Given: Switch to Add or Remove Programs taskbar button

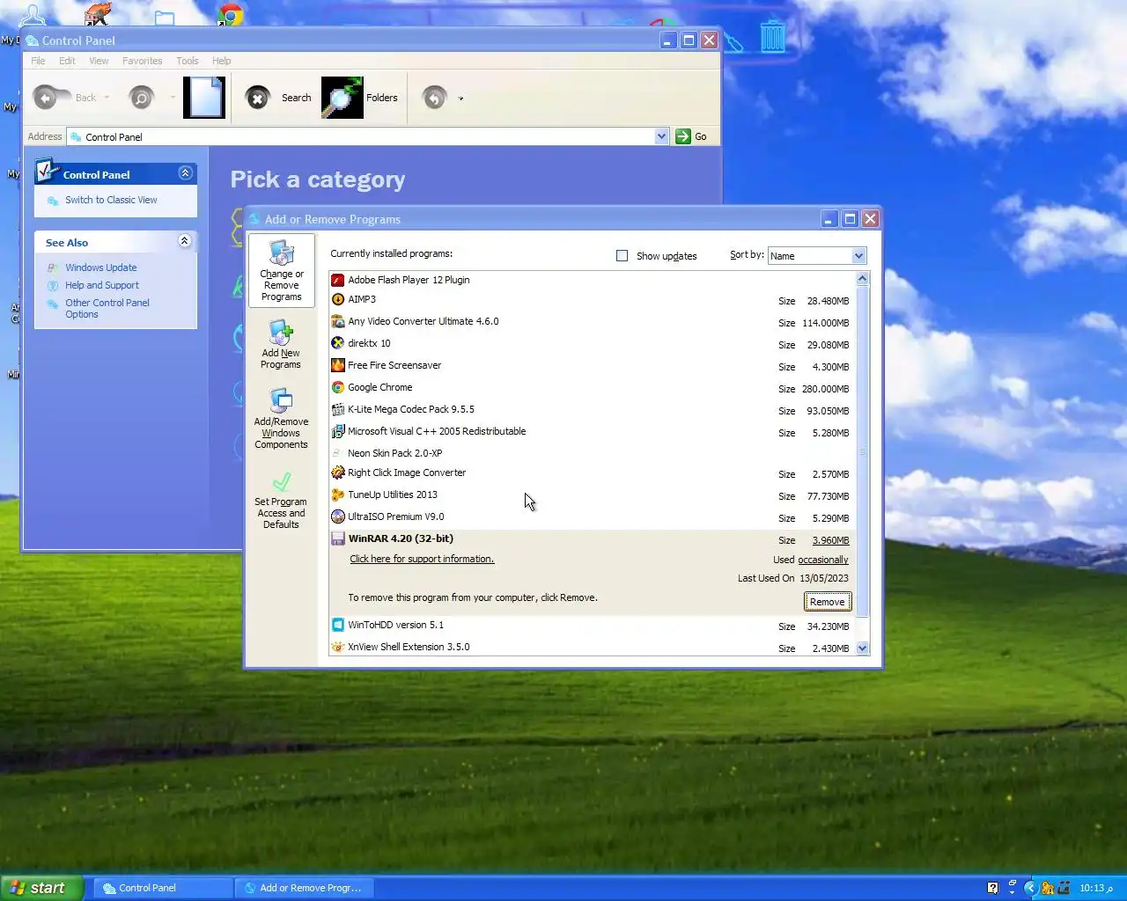Looking at the screenshot, I should [x=304, y=888].
